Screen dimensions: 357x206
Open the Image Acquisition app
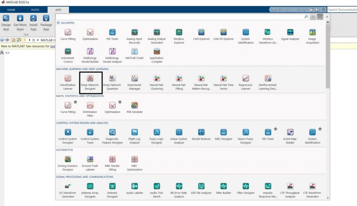click(312, 35)
